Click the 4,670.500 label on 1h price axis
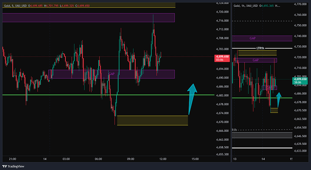Image resolution: width=311 pixels, height=170 pixels. tap(301, 110)
